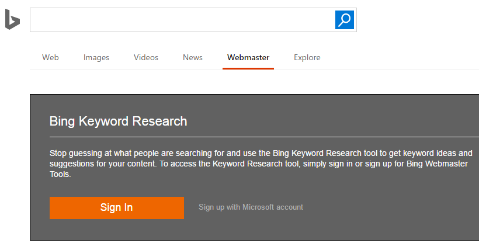479x250 pixels.
Task: Follow Sign up with Microsoft account link
Action: click(251, 207)
